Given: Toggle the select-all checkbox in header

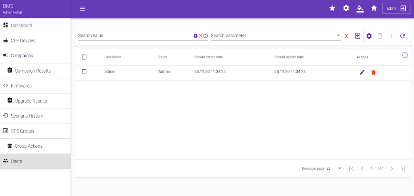Looking at the screenshot, I should point(84,57).
